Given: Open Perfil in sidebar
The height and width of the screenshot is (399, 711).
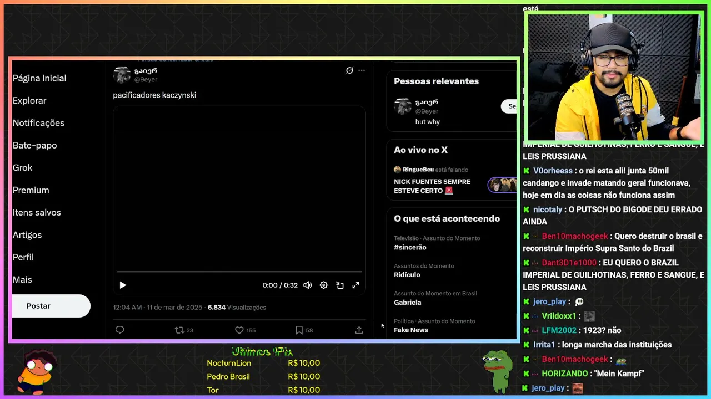Looking at the screenshot, I should click(x=23, y=257).
